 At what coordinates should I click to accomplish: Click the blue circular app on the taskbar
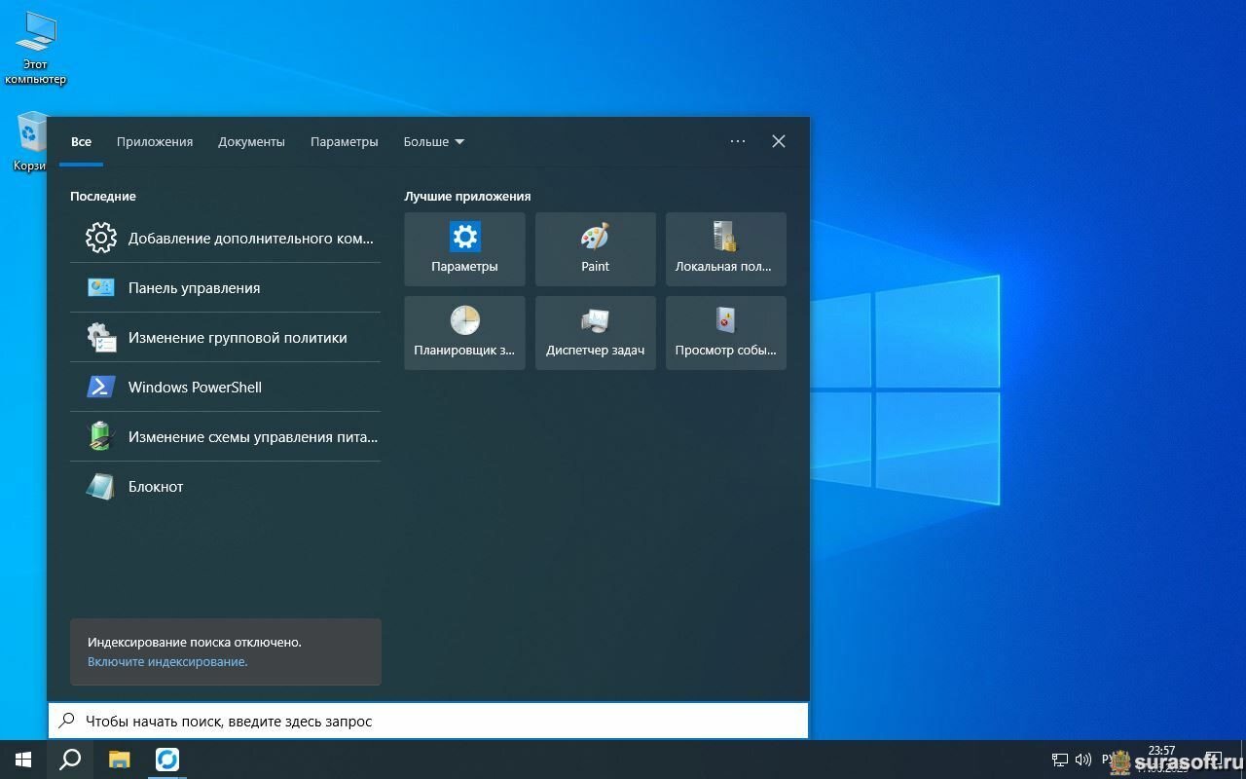[167, 760]
